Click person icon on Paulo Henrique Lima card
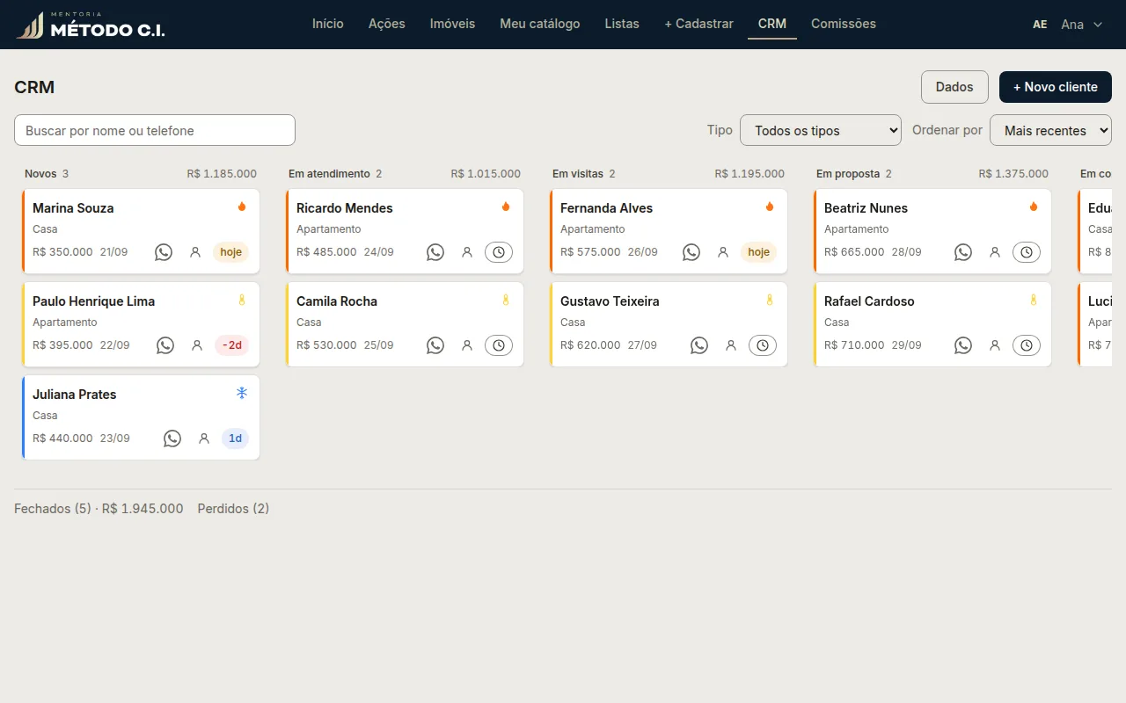Viewport: 1126px width, 703px height. pyautogui.click(x=197, y=345)
